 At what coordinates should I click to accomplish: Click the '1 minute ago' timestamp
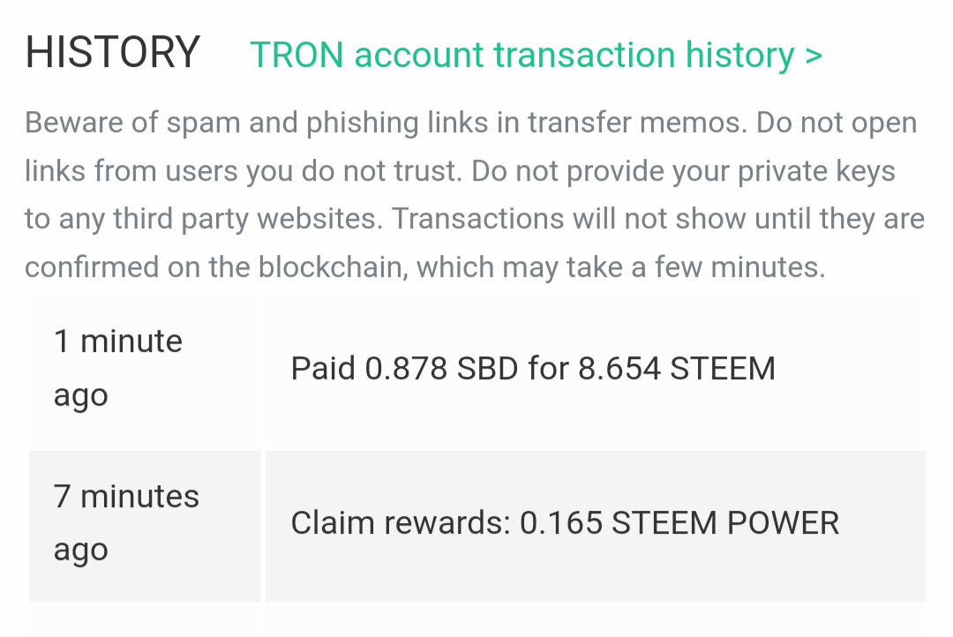point(118,368)
